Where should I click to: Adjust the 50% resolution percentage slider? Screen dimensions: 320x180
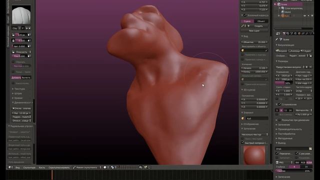pyautogui.click(x=283, y=83)
